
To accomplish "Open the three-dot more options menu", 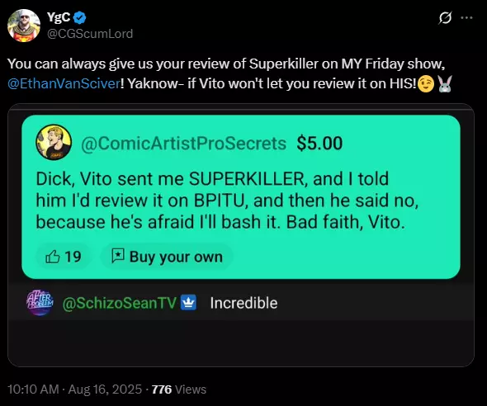I will (x=466, y=17).
